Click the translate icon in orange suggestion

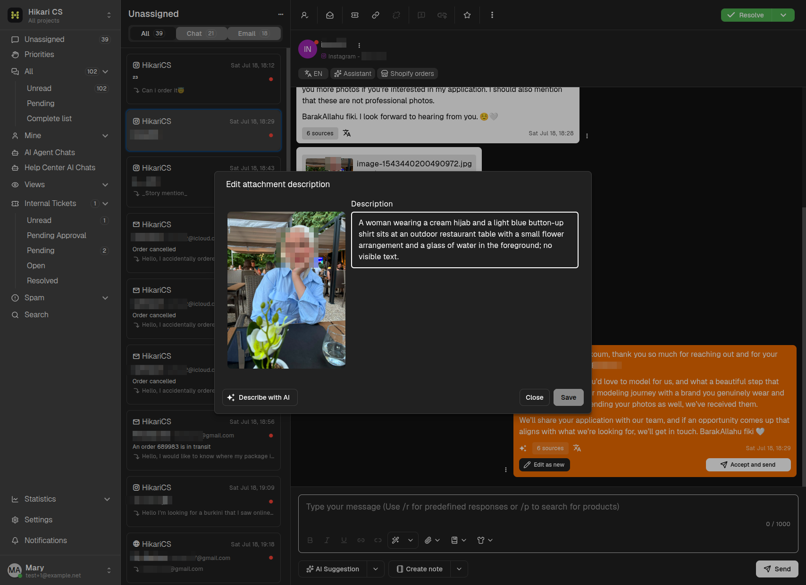pos(577,448)
